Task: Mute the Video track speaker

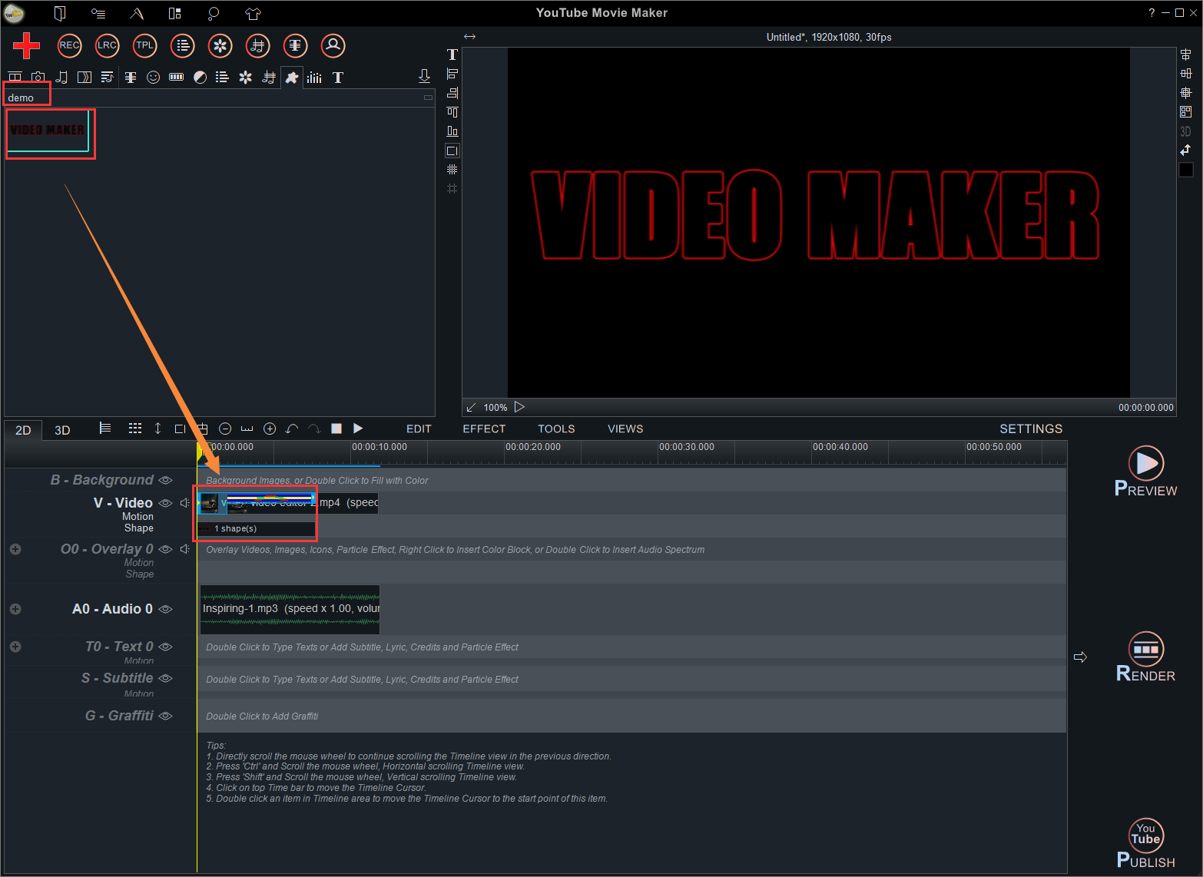Action: pos(184,503)
